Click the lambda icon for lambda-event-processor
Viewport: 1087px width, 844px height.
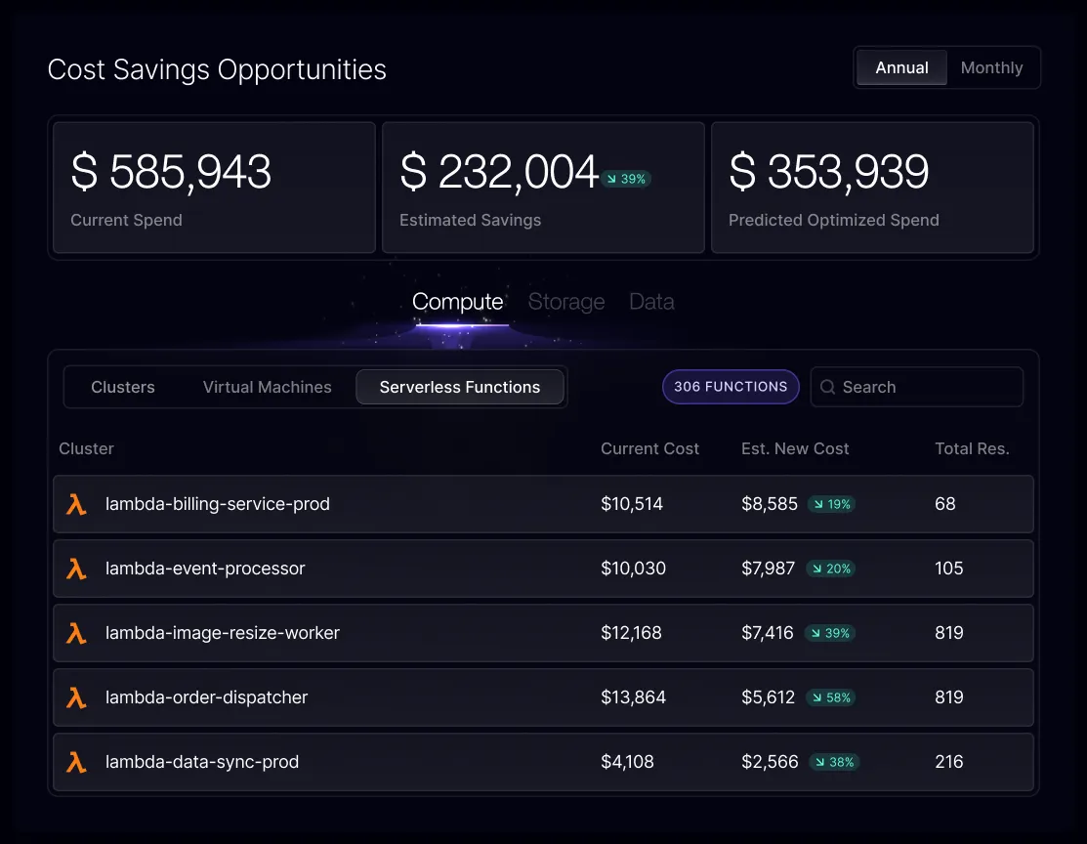(x=76, y=569)
